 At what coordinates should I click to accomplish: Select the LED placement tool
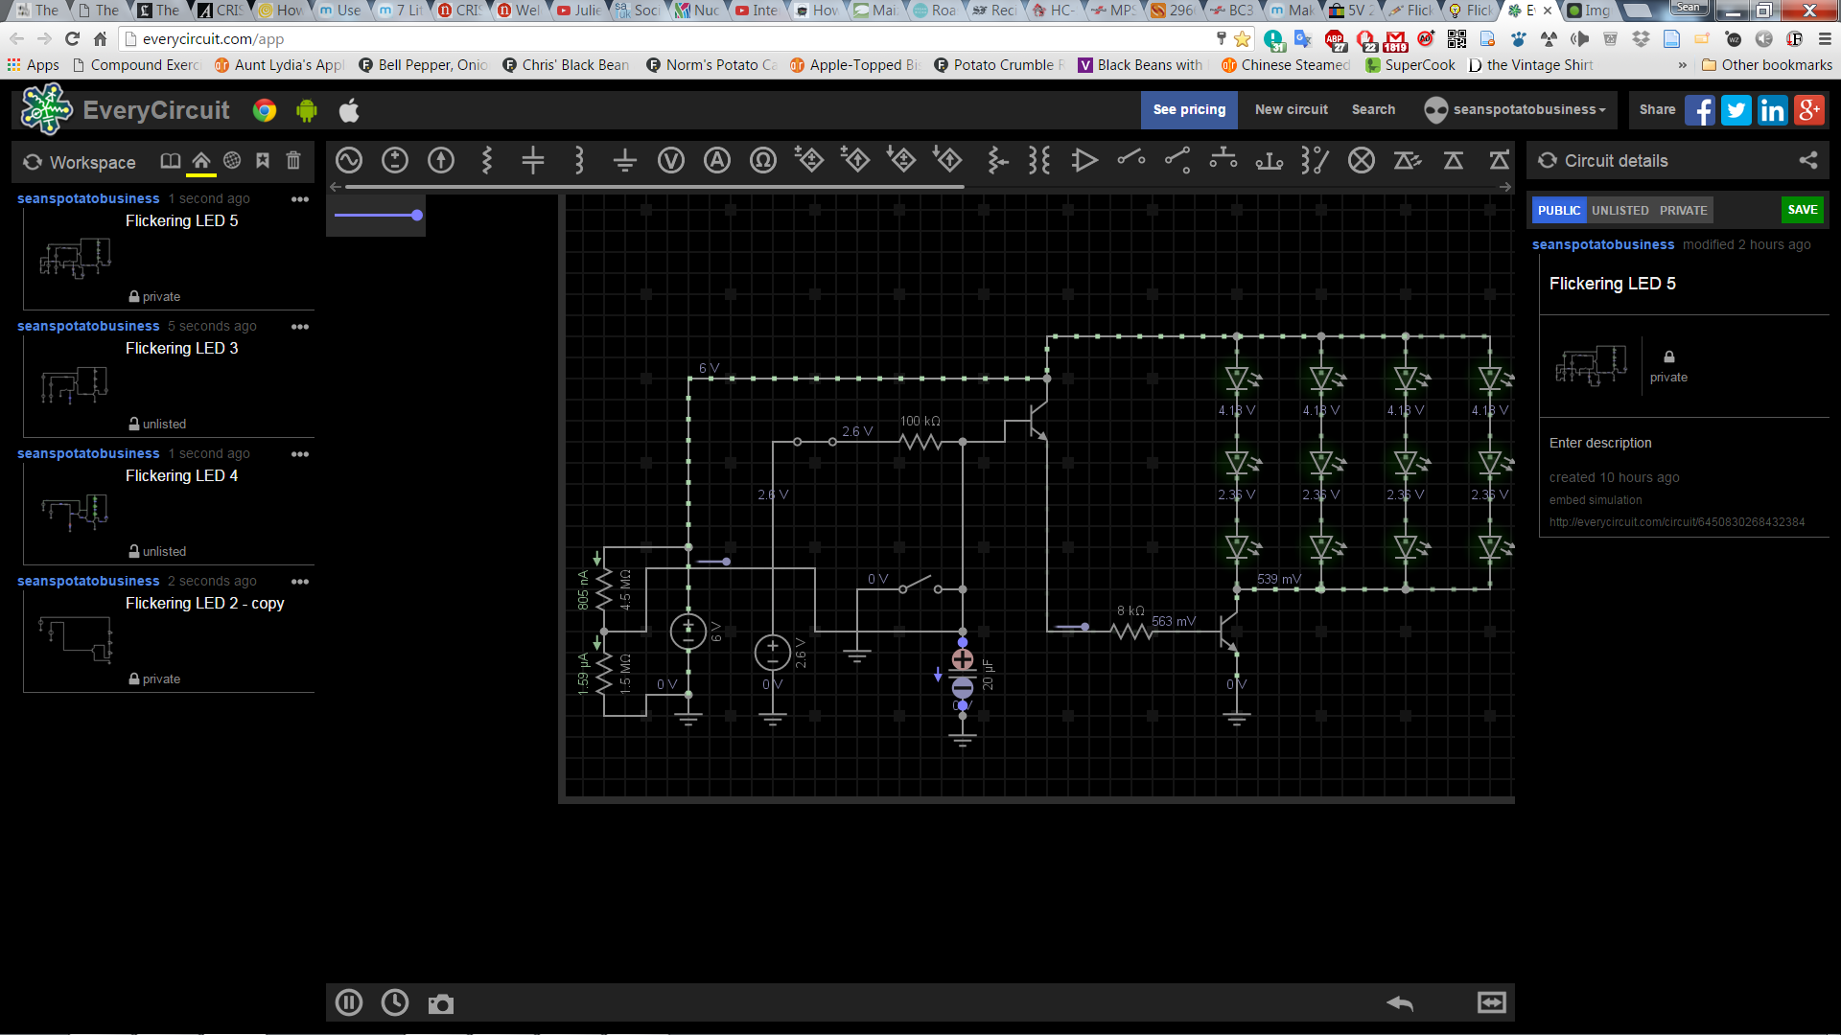(1408, 162)
